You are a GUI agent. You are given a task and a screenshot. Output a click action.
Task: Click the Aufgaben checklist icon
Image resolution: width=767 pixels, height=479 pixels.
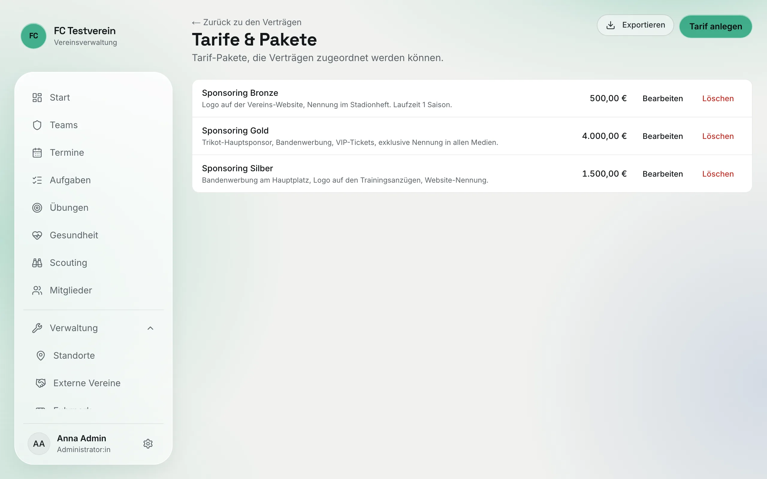click(x=37, y=180)
